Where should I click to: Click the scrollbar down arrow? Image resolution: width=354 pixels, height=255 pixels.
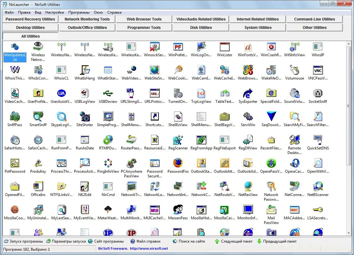[x=349, y=233]
